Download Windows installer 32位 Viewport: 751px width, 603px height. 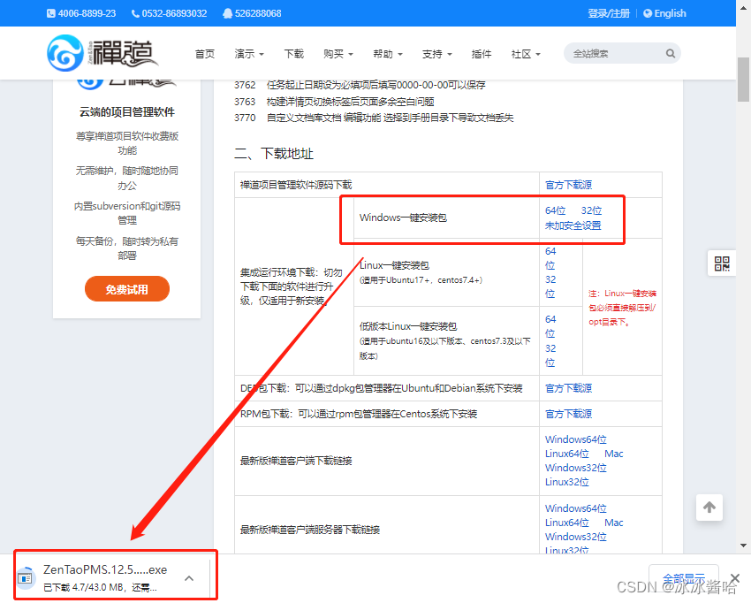[x=591, y=210]
